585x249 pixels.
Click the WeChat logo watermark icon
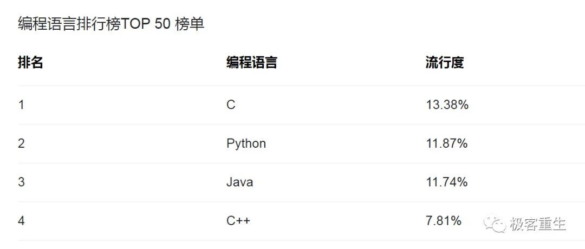pos(495,222)
